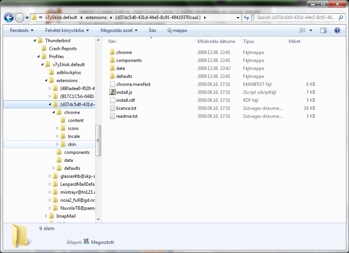Expand the {480adee0-f020-4 tree node
This screenshot has width=349, height=253.
(x=50, y=89)
